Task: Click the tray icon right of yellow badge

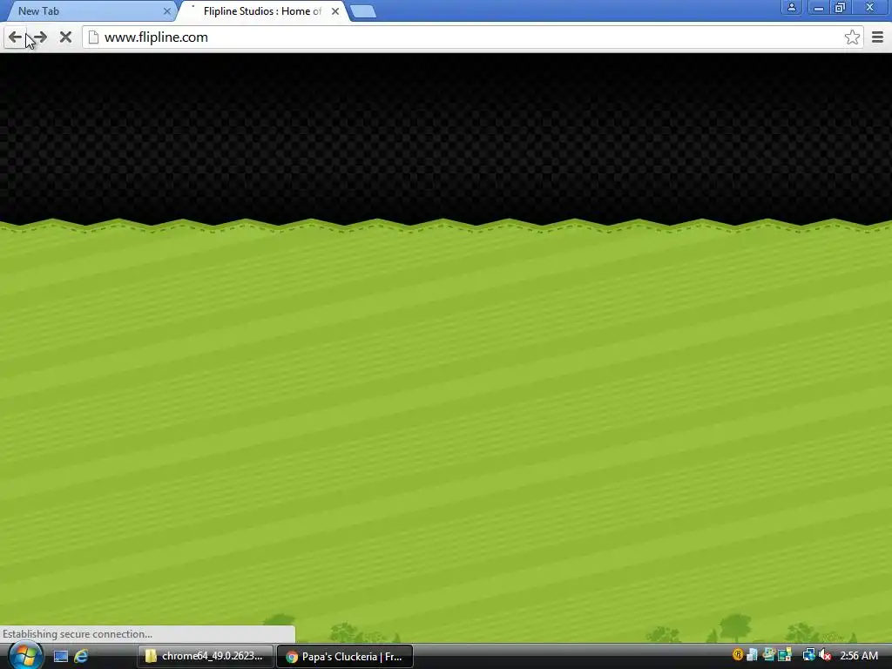Action: [752, 655]
